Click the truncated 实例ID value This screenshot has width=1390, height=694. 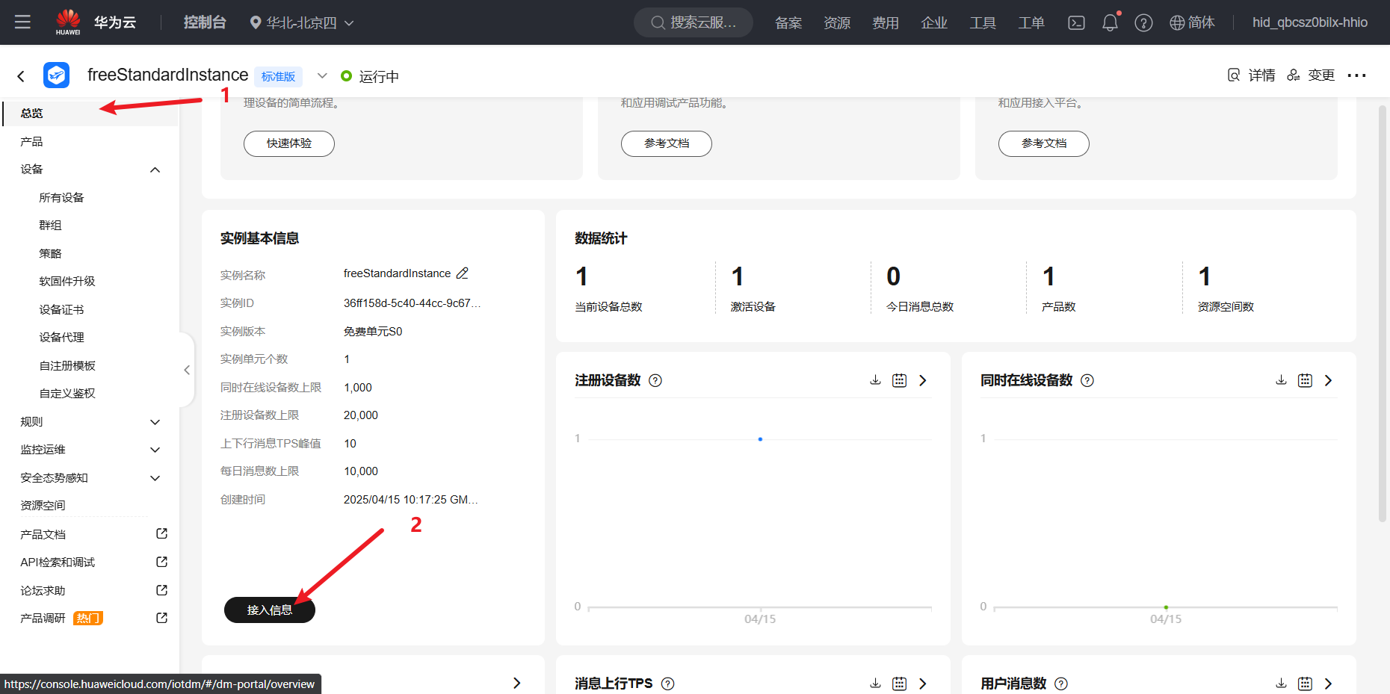412,303
